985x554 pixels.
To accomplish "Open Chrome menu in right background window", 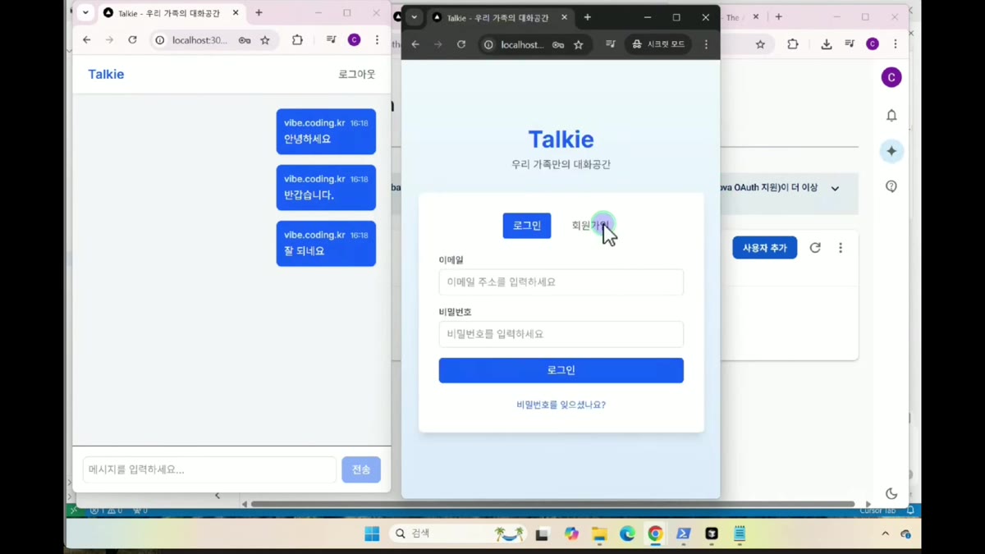I will (896, 44).
